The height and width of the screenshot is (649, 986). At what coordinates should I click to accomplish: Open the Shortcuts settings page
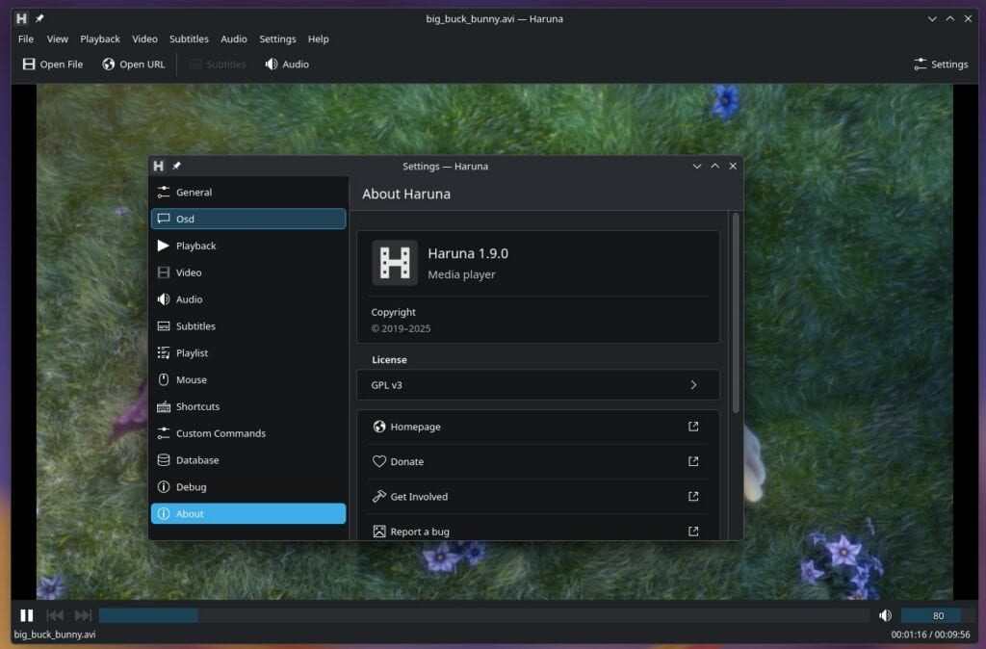(248, 407)
